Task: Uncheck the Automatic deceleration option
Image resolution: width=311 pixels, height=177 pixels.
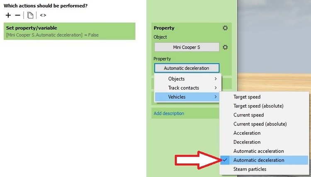Action: pyautogui.click(x=259, y=160)
